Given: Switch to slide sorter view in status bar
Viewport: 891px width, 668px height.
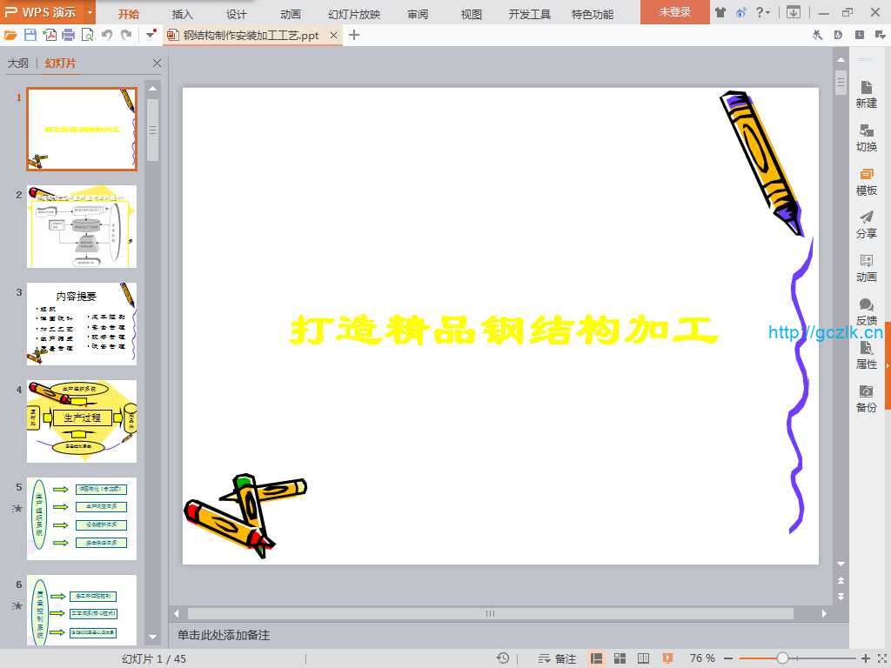Looking at the screenshot, I should [620, 658].
